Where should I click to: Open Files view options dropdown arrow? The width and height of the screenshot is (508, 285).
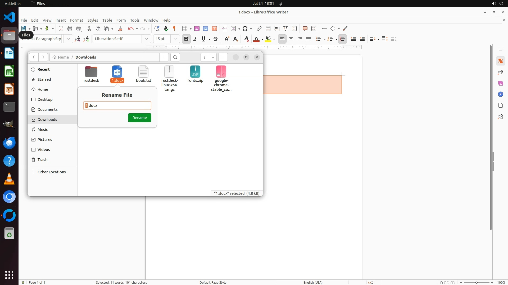(x=213, y=57)
